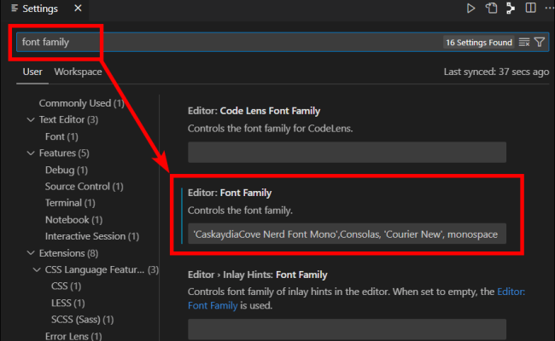
Task: Select Font (1) under Text Editor
Action: tap(61, 136)
